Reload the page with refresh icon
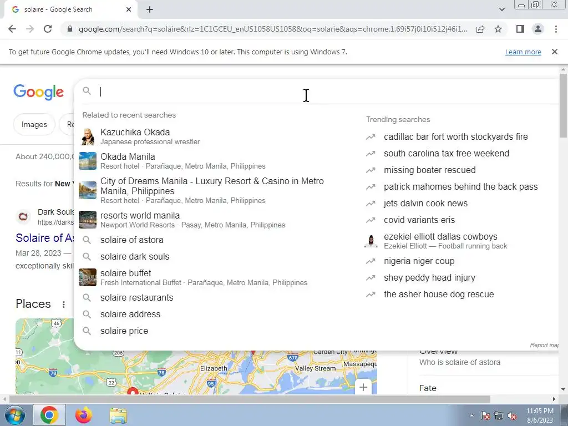The height and width of the screenshot is (426, 568). (48, 29)
